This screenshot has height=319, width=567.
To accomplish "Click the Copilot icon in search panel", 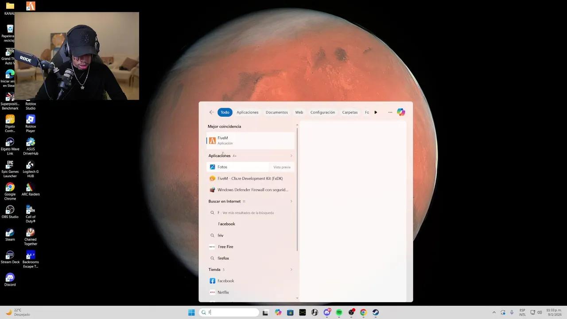I will [x=401, y=112].
